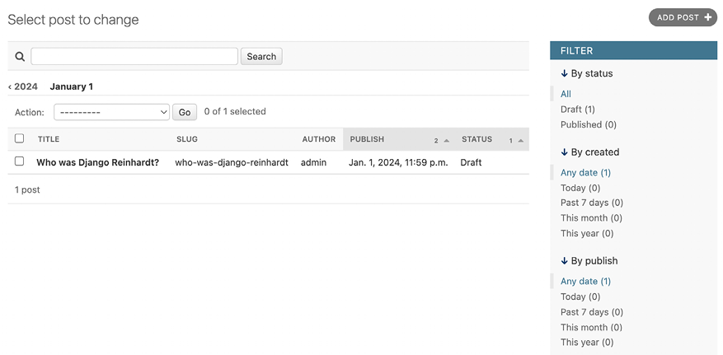The image size is (723, 355).
Task: Click the FILTER panel header
Action: click(x=633, y=50)
